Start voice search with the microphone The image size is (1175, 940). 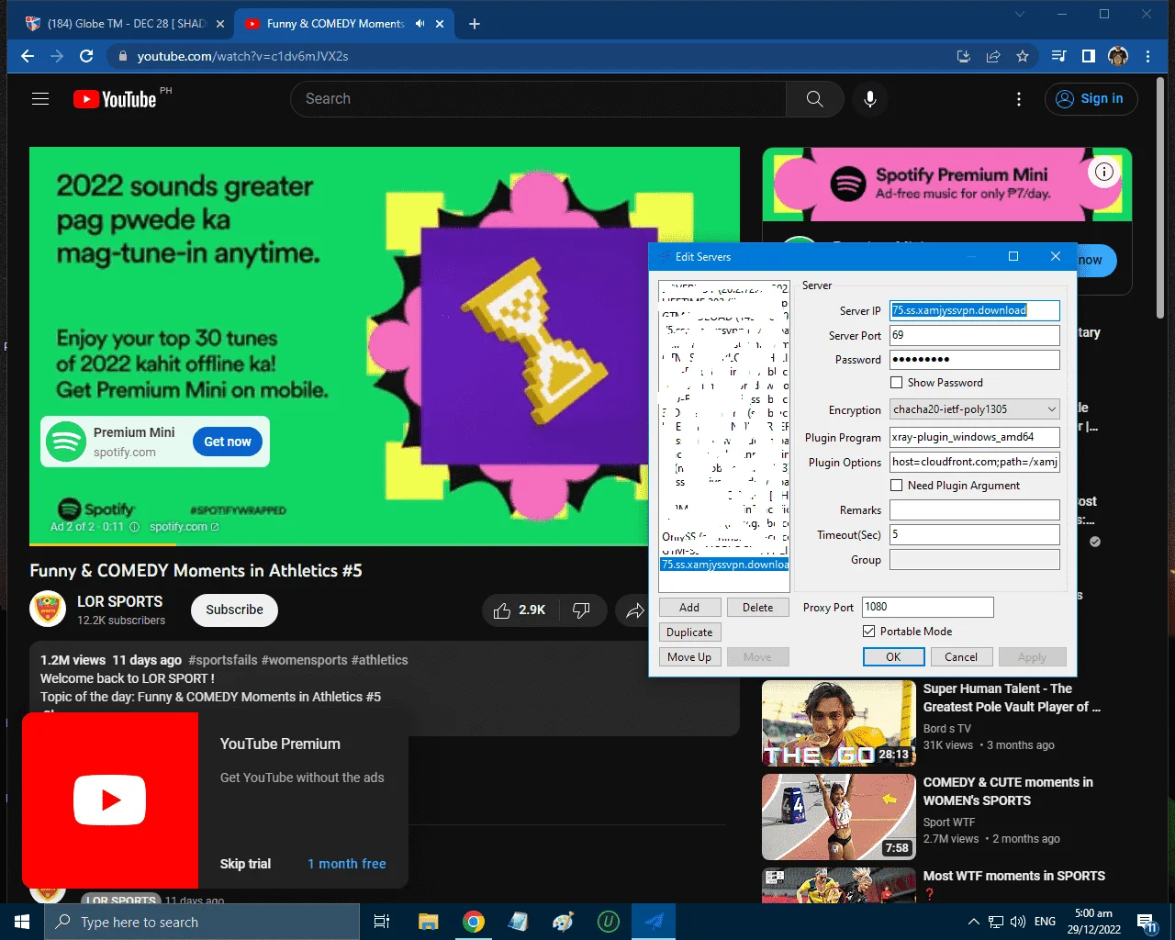tap(870, 99)
